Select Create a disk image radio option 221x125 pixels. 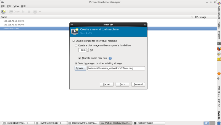(76, 46)
